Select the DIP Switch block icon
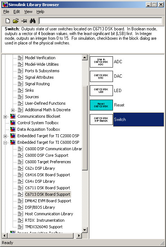The image size is (166, 247). [x=101, y=120]
